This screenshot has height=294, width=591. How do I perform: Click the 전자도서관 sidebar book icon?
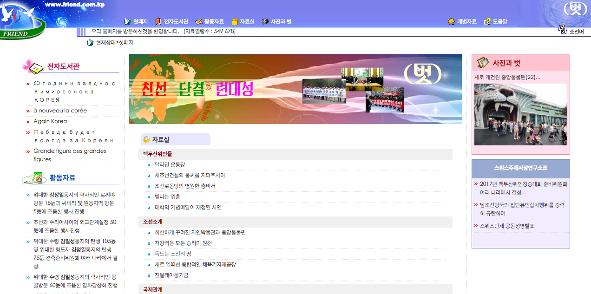33,66
